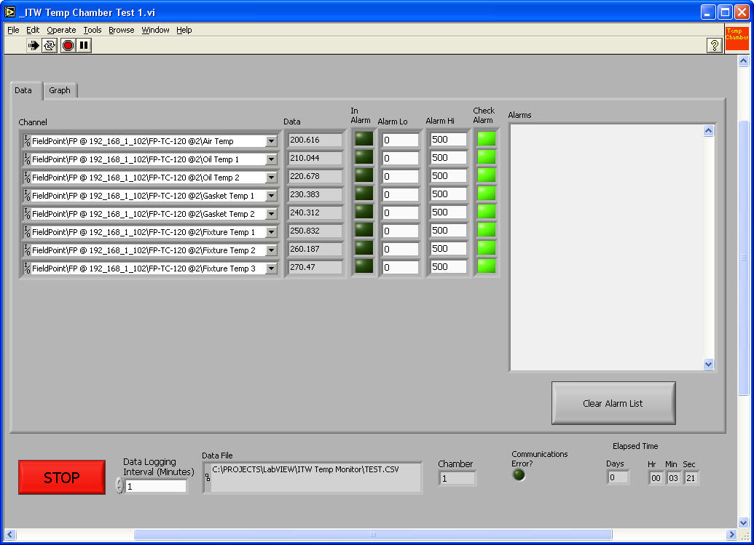Click the Temp Chamber VI icon
754x545 pixels.
(x=737, y=38)
